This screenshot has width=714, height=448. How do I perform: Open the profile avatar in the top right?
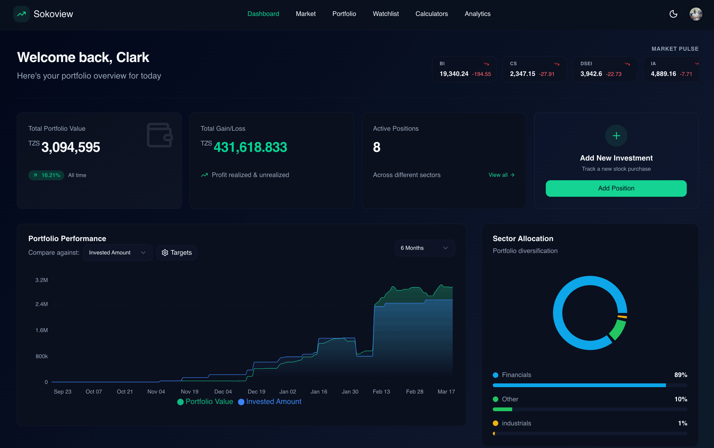696,14
